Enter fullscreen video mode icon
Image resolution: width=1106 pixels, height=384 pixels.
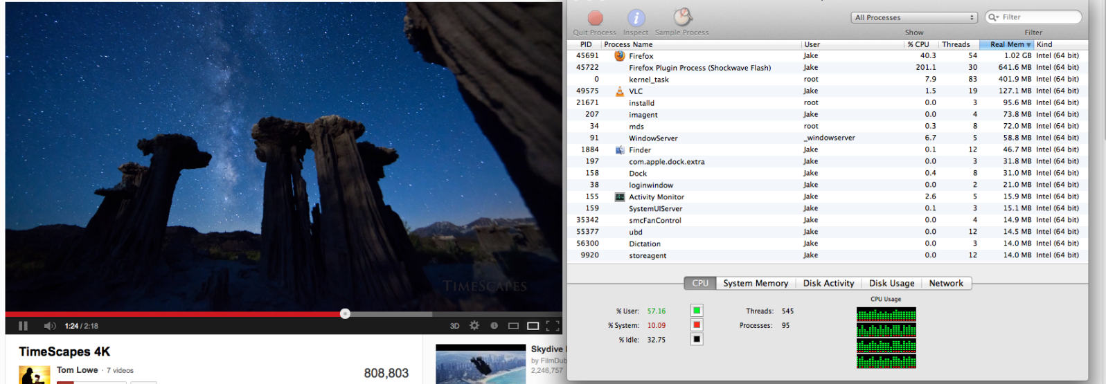(553, 326)
